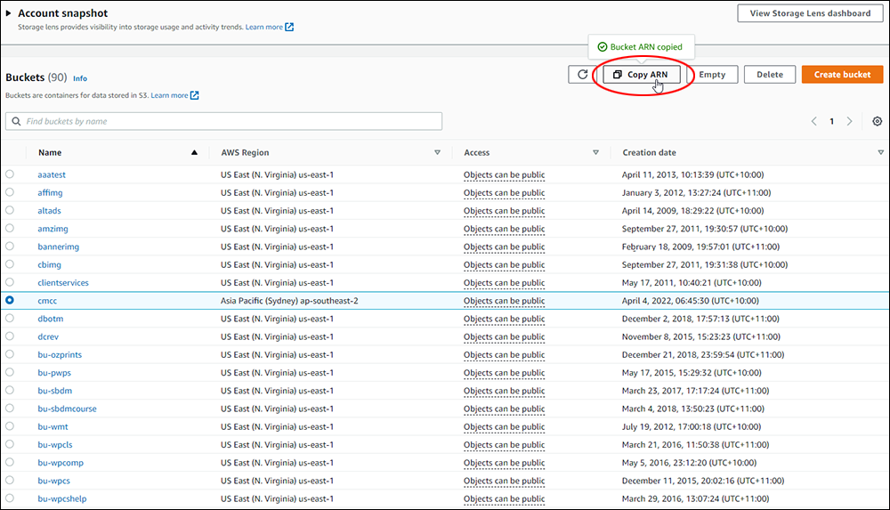Select the bu-ozprints bucket radio button

coord(10,354)
